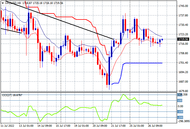The image size is (190, 129).
Task: Click the latest blue candlestick at the right edge
Action: (162, 40)
